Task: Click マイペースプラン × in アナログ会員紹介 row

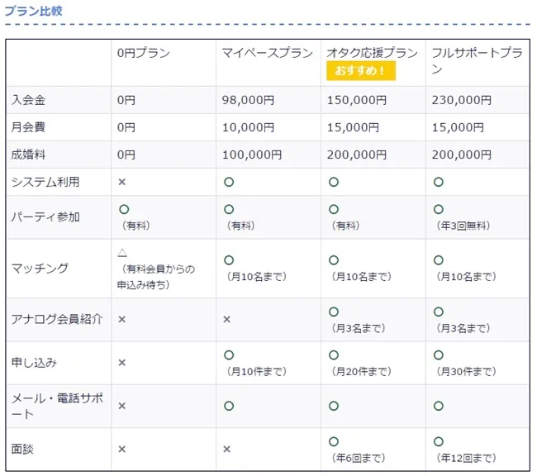Action: [226, 319]
